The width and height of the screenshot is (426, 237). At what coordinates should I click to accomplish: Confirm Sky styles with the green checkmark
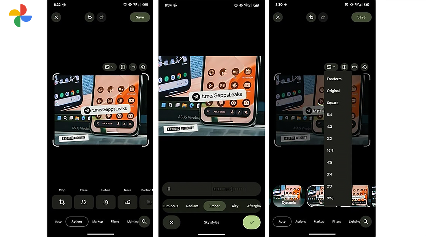(x=252, y=222)
